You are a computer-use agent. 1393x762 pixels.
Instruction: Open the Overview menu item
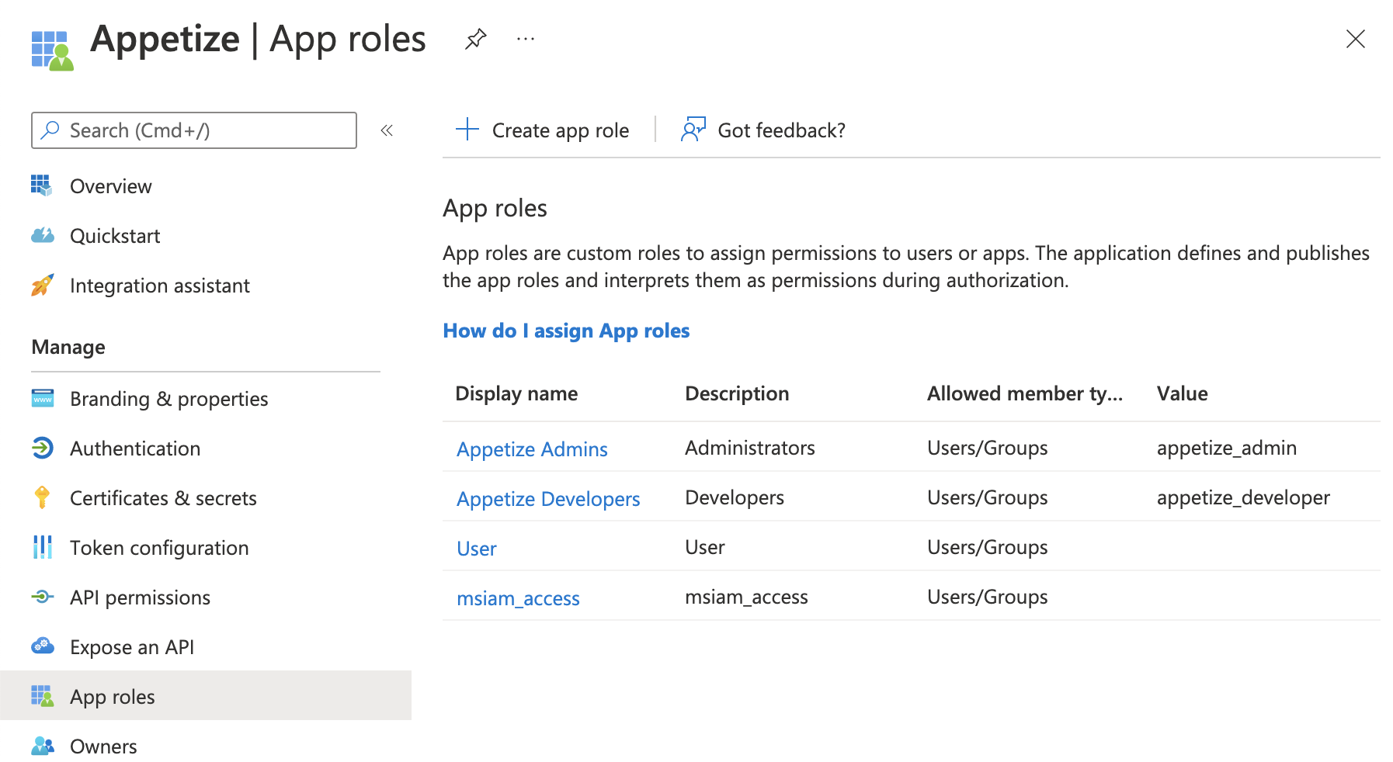click(110, 186)
